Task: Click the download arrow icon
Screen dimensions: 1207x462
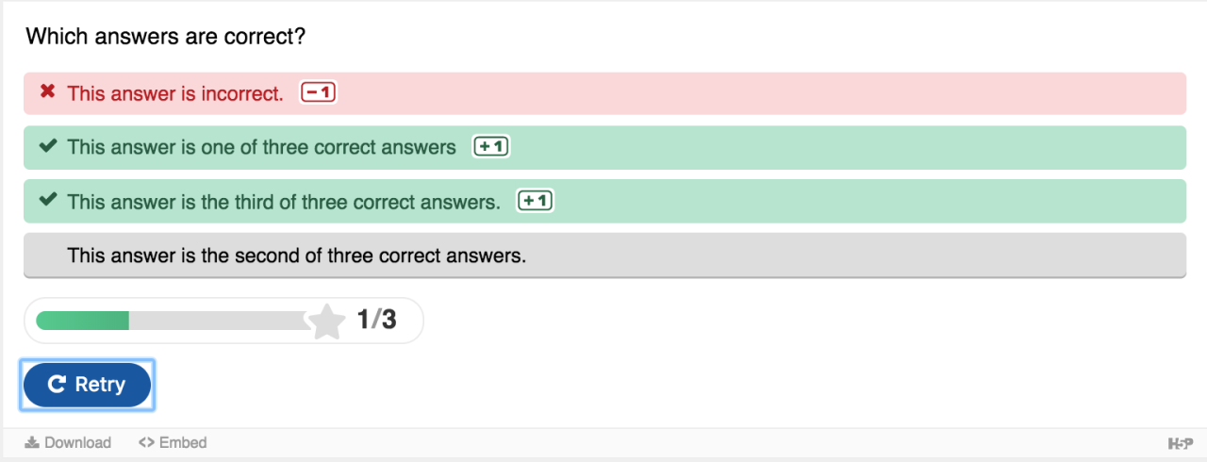Action: pos(32,442)
